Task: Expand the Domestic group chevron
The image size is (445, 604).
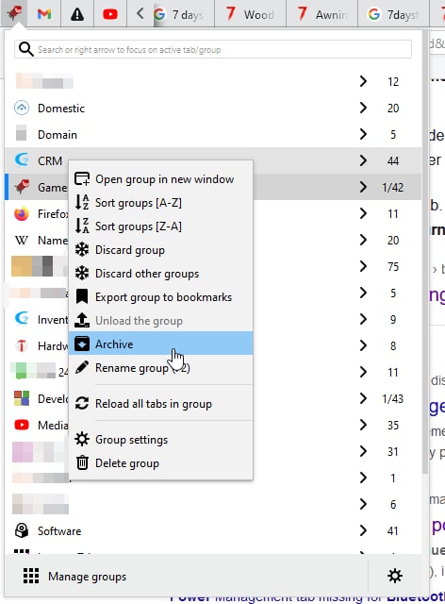Action: click(363, 108)
